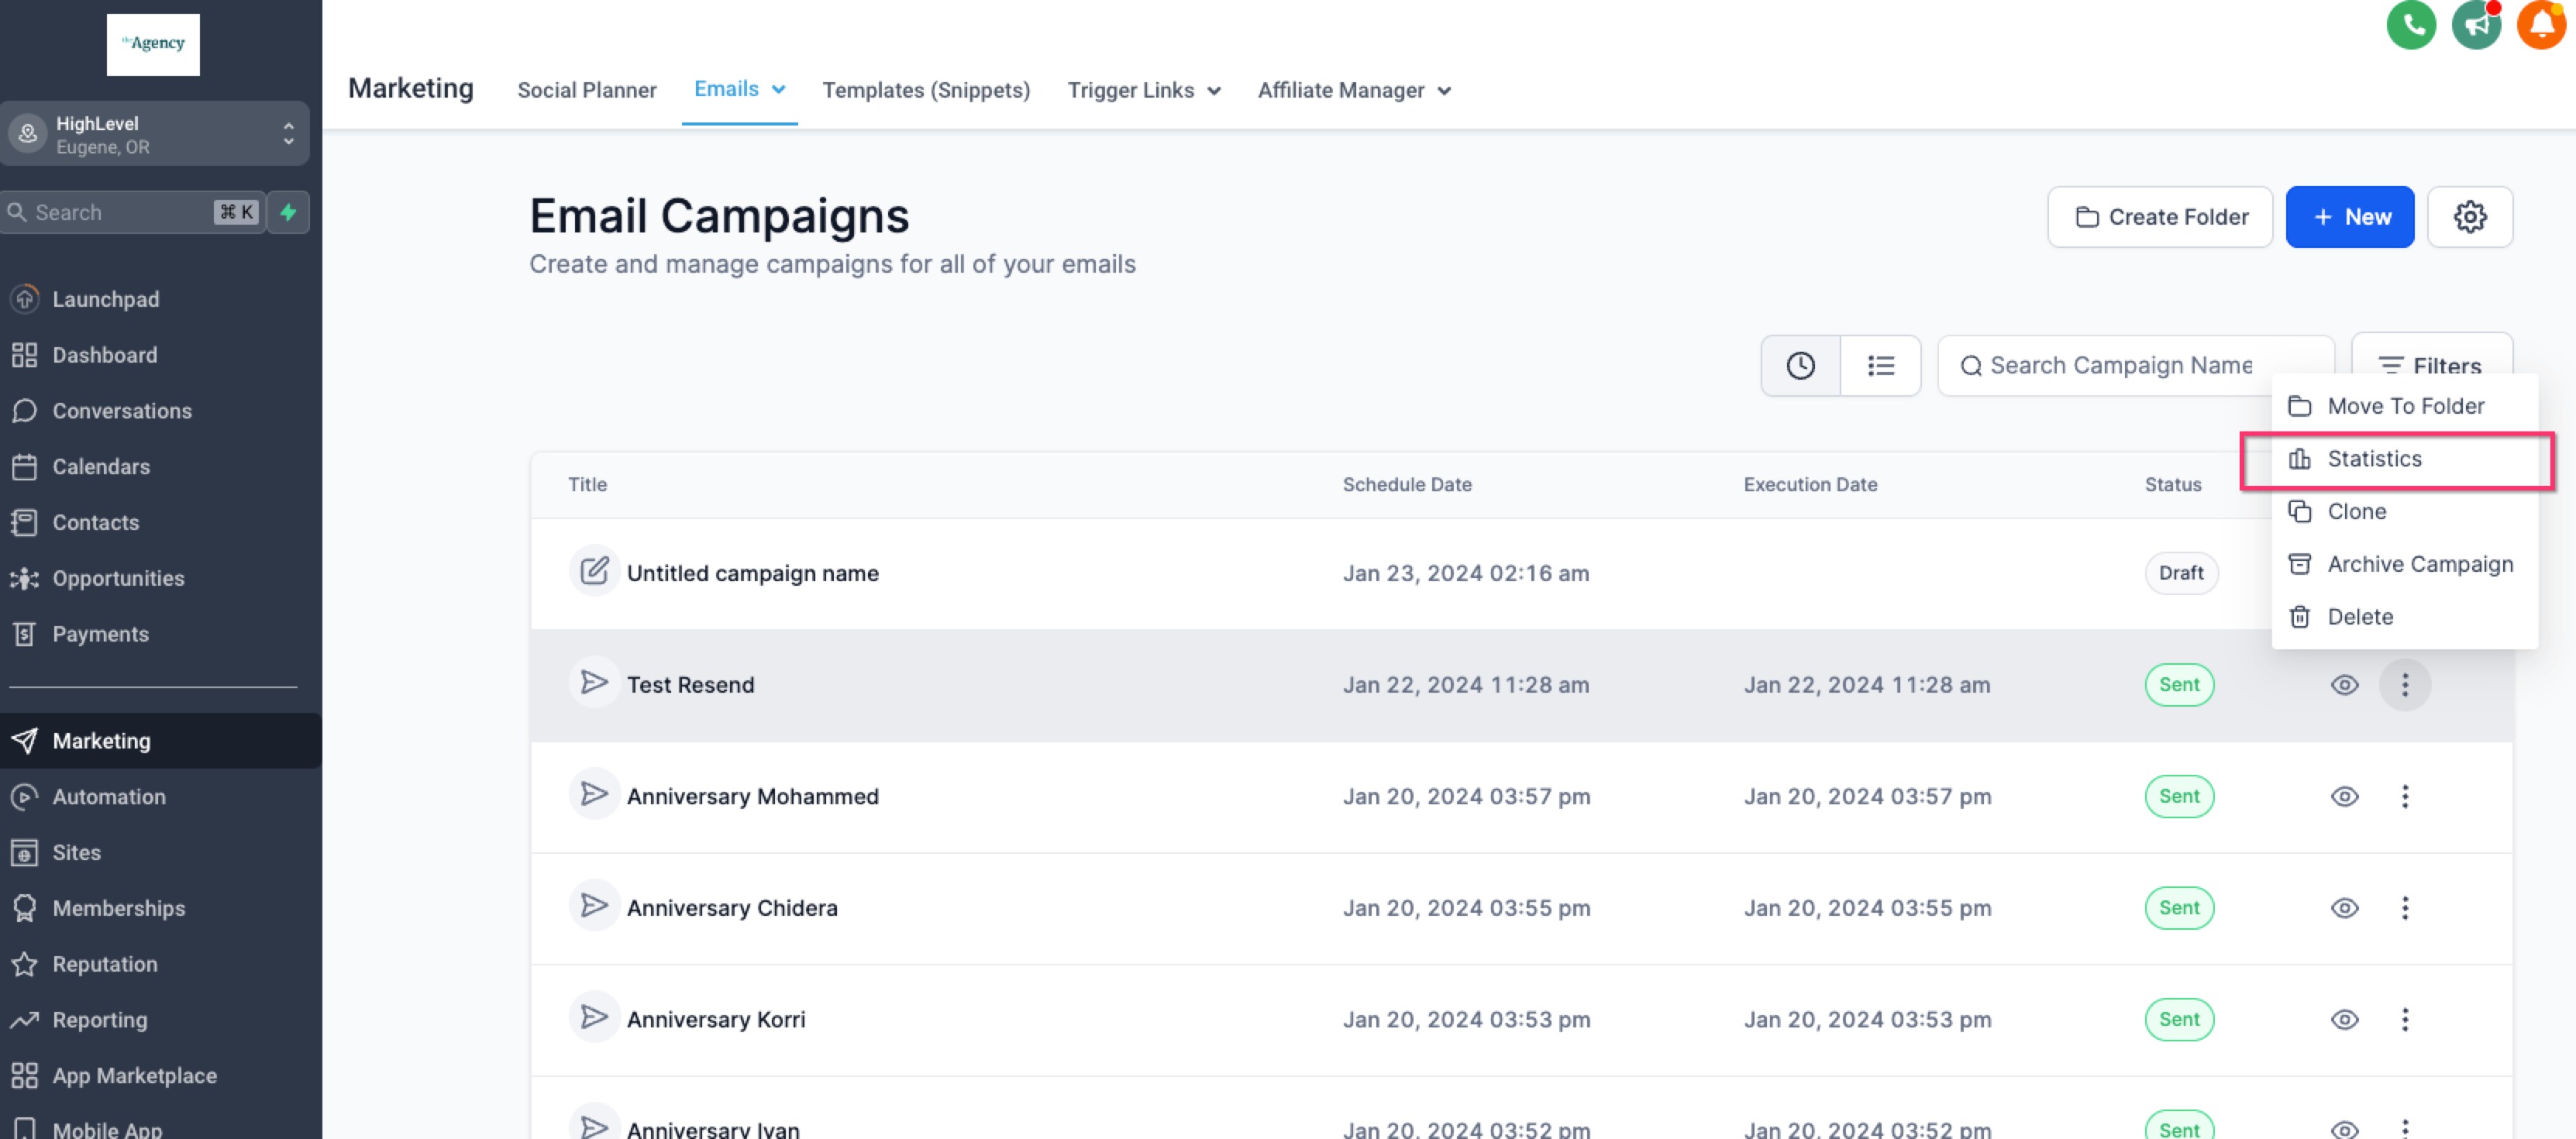Image resolution: width=2576 pixels, height=1139 pixels.
Task: Click the blue New button
Action: [2349, 217]
